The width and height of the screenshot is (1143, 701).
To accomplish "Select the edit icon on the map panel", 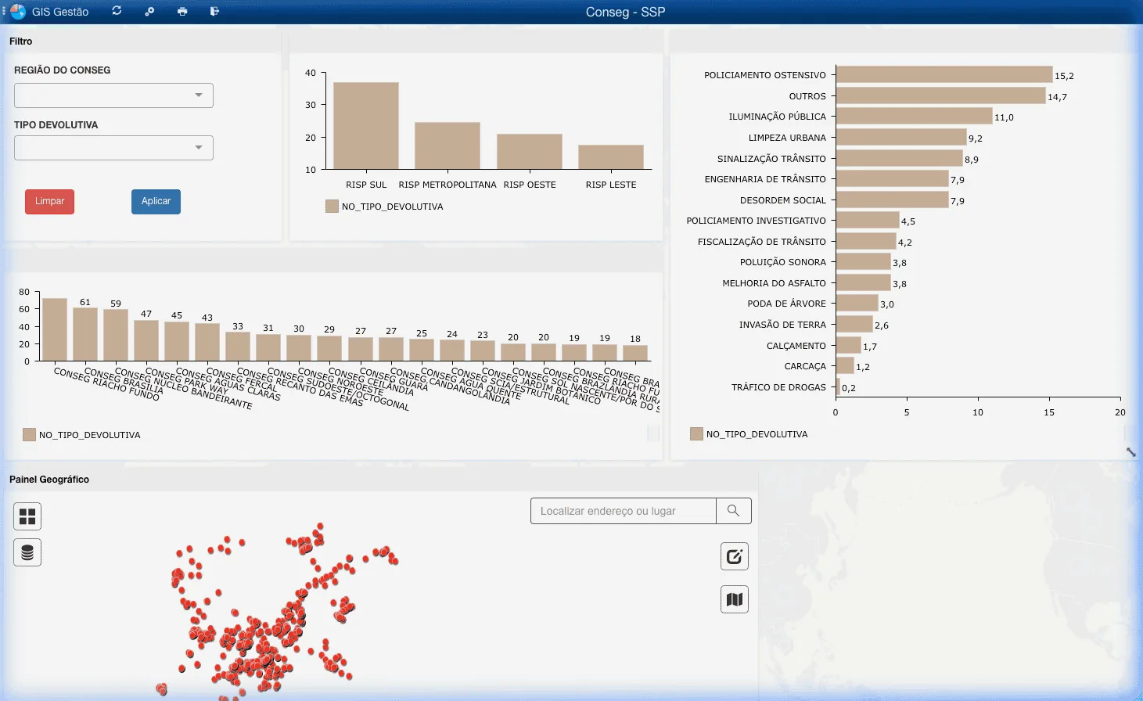I will 734,556.
